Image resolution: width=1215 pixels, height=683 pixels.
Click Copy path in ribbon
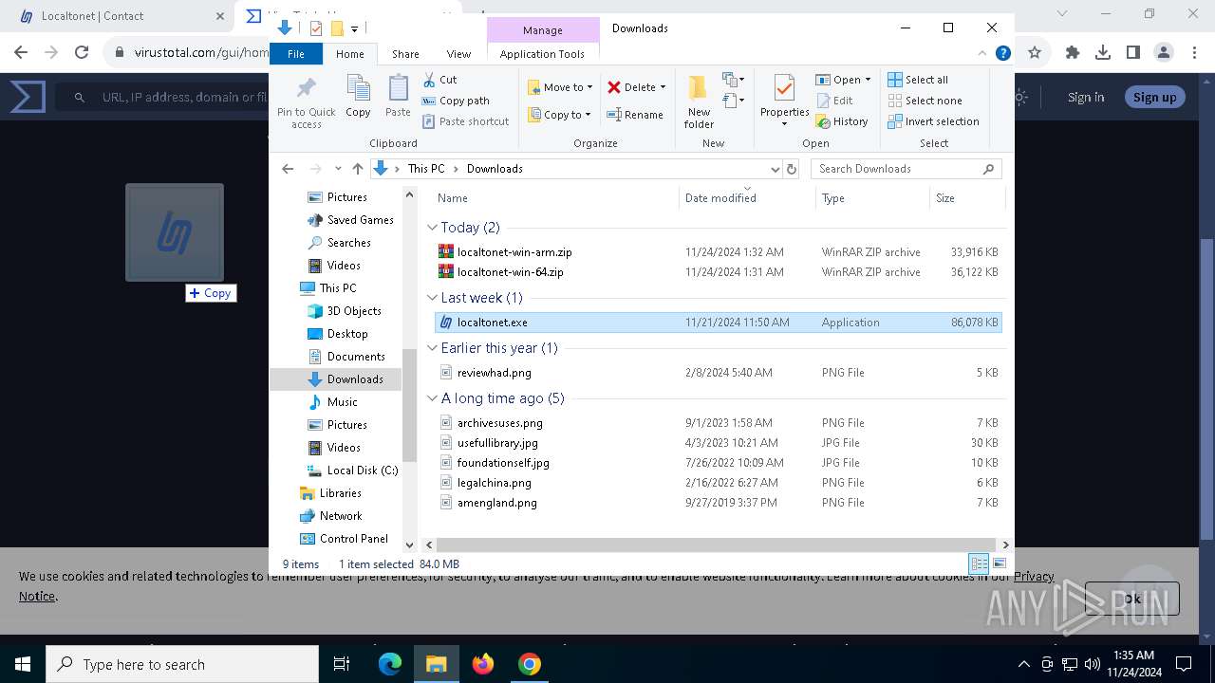[x=456, y=101]
